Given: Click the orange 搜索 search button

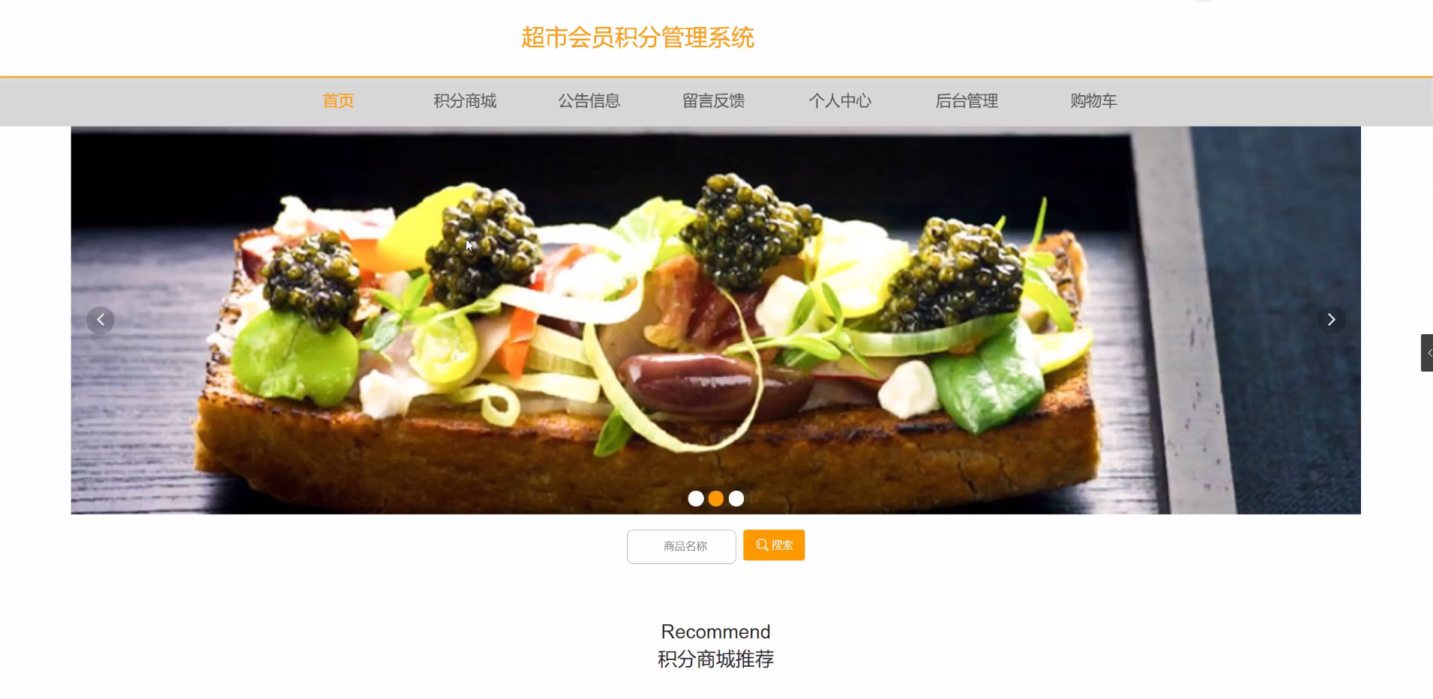Looking at the screenshot, I should pos(774,545).
